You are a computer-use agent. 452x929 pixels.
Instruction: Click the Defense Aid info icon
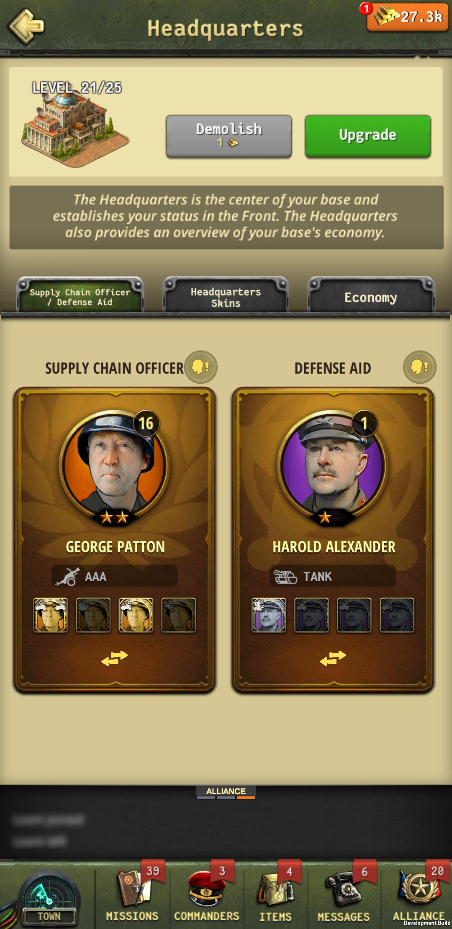point(420,367)
